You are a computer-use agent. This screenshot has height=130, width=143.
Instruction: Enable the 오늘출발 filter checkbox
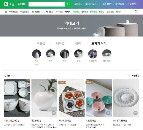click(129, 75)
